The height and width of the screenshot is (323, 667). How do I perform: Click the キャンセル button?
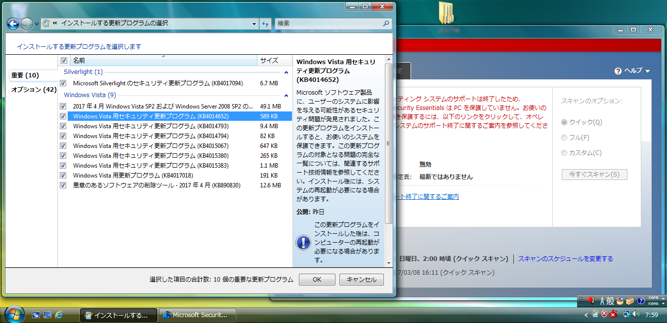point(362,280)
